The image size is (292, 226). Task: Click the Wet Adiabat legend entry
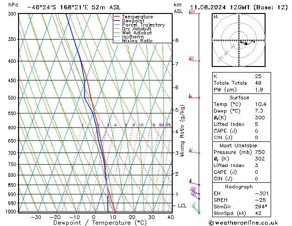pyautogui.click(x=133, y=33)
